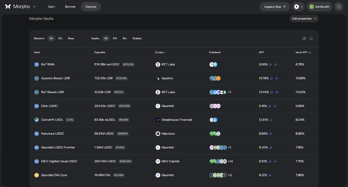
Task: Click the Apostro Resolv USR token icon
Action: tap(37, 78)
